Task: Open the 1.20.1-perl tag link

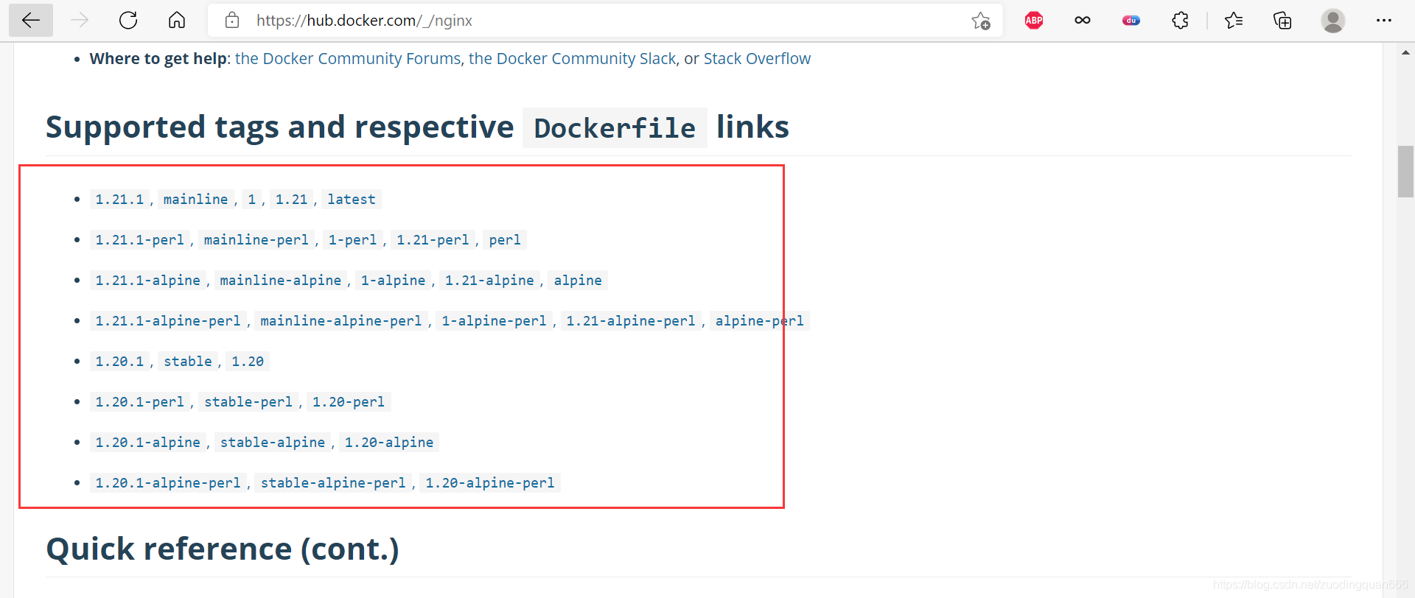Action: click(x=139, y=402)
